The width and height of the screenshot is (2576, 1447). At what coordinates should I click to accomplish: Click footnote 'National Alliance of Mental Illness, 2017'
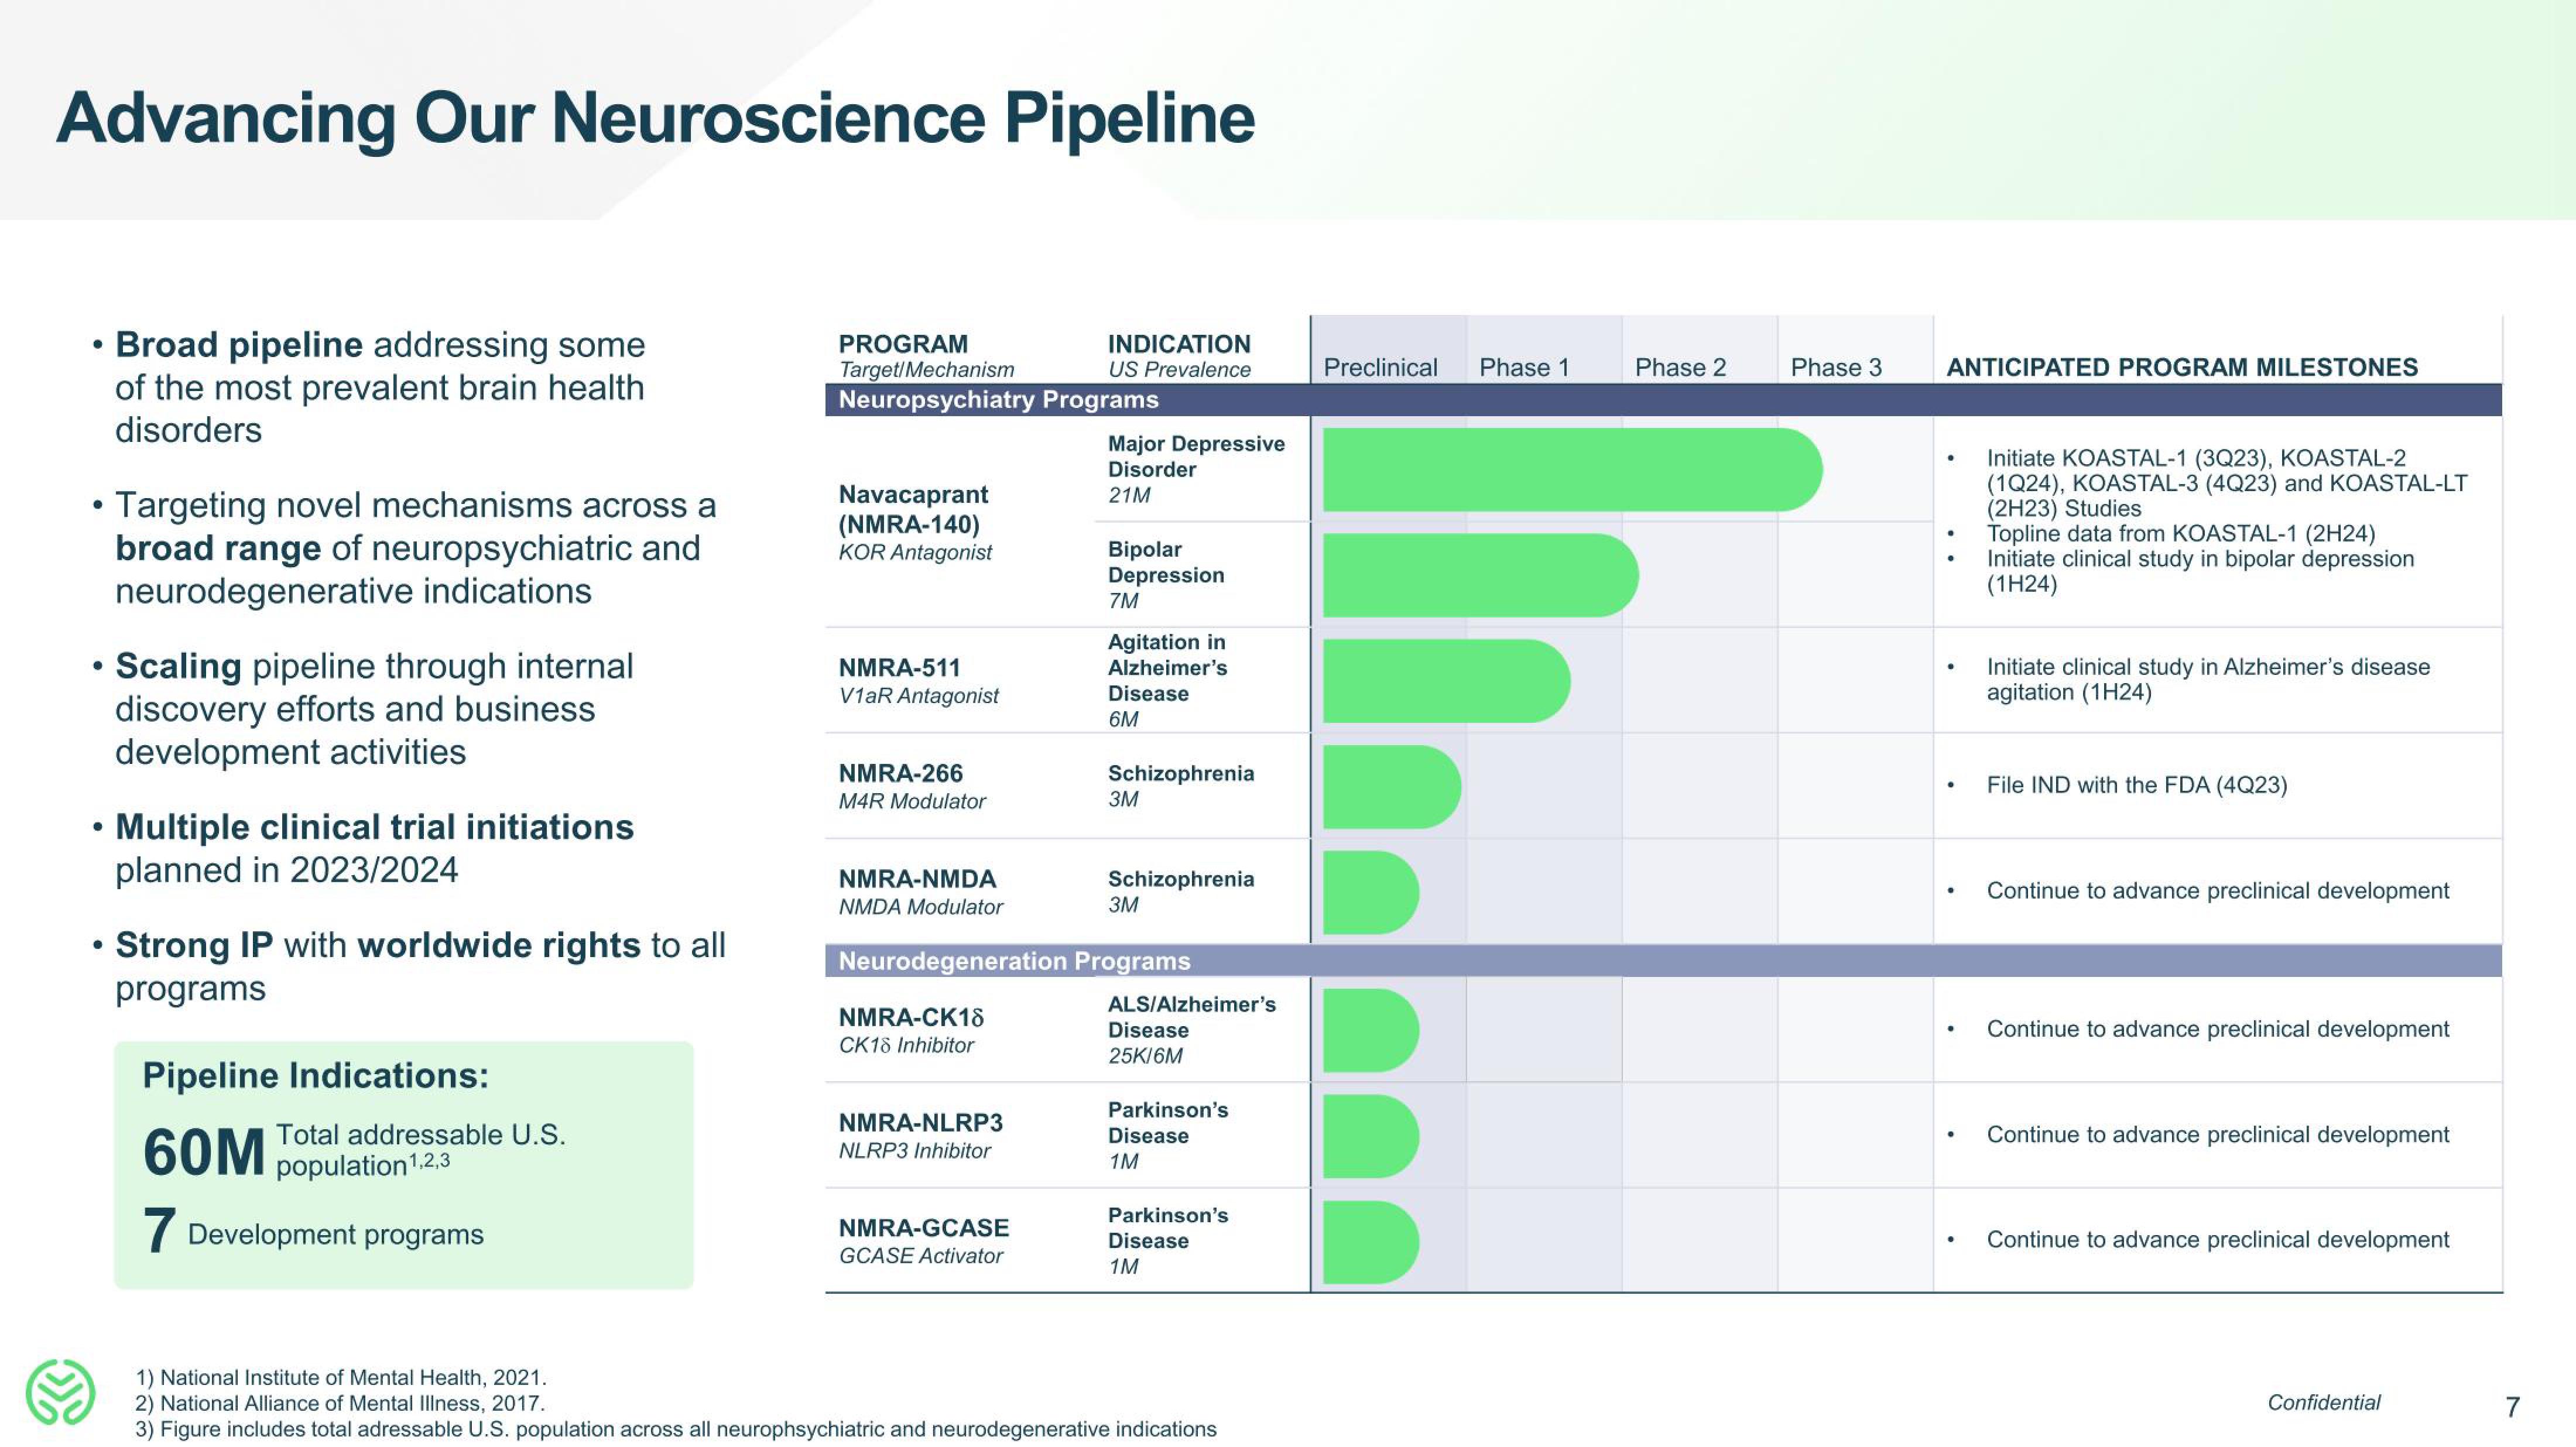tap(340, 1404)
